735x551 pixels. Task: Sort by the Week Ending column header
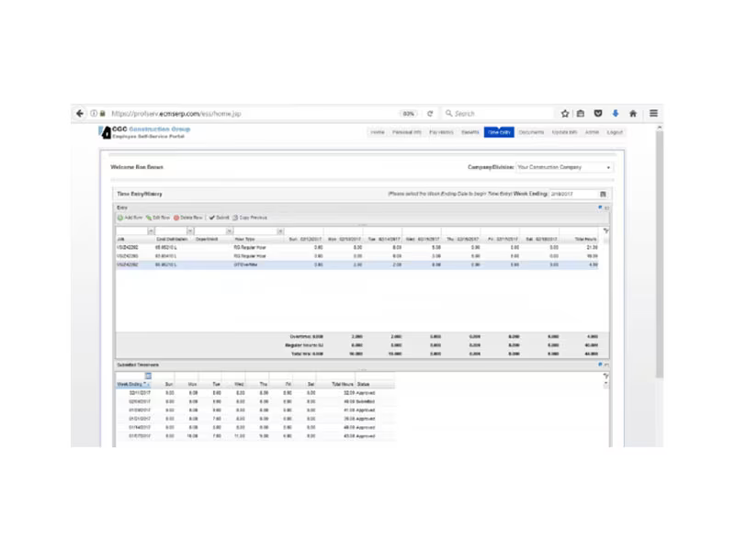[132, 384]
